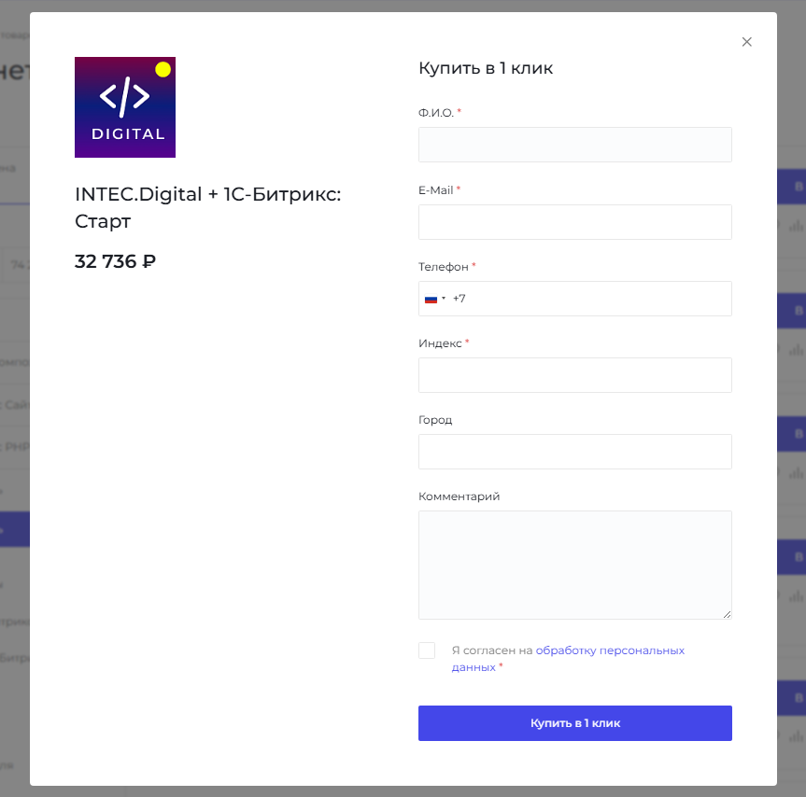Viewport: 806px width, 797px height.
Task: Focus the Город input field
Action: [x=574, y=452]
